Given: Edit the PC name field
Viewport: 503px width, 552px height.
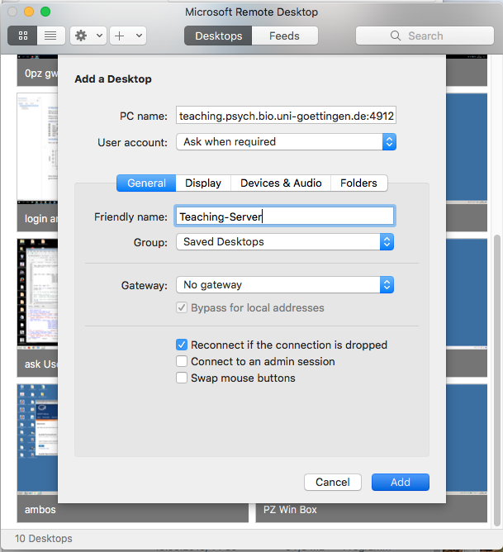Looking at the screenshot, I should tap(286, 116).
